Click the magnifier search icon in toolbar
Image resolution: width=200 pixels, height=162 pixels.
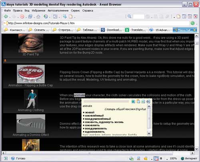pos(129,16)
